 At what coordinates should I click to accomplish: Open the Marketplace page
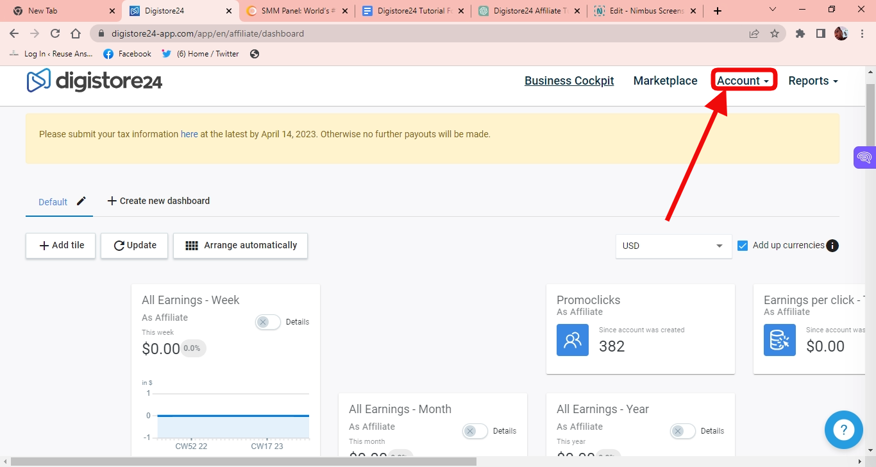point(666,81)
